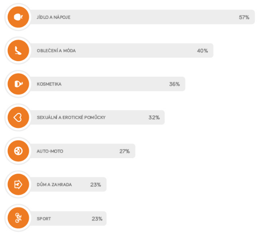The width and height of the screenshot is (261, 237).
Task: Open the SPORT category label
Action: pos(44,219)
